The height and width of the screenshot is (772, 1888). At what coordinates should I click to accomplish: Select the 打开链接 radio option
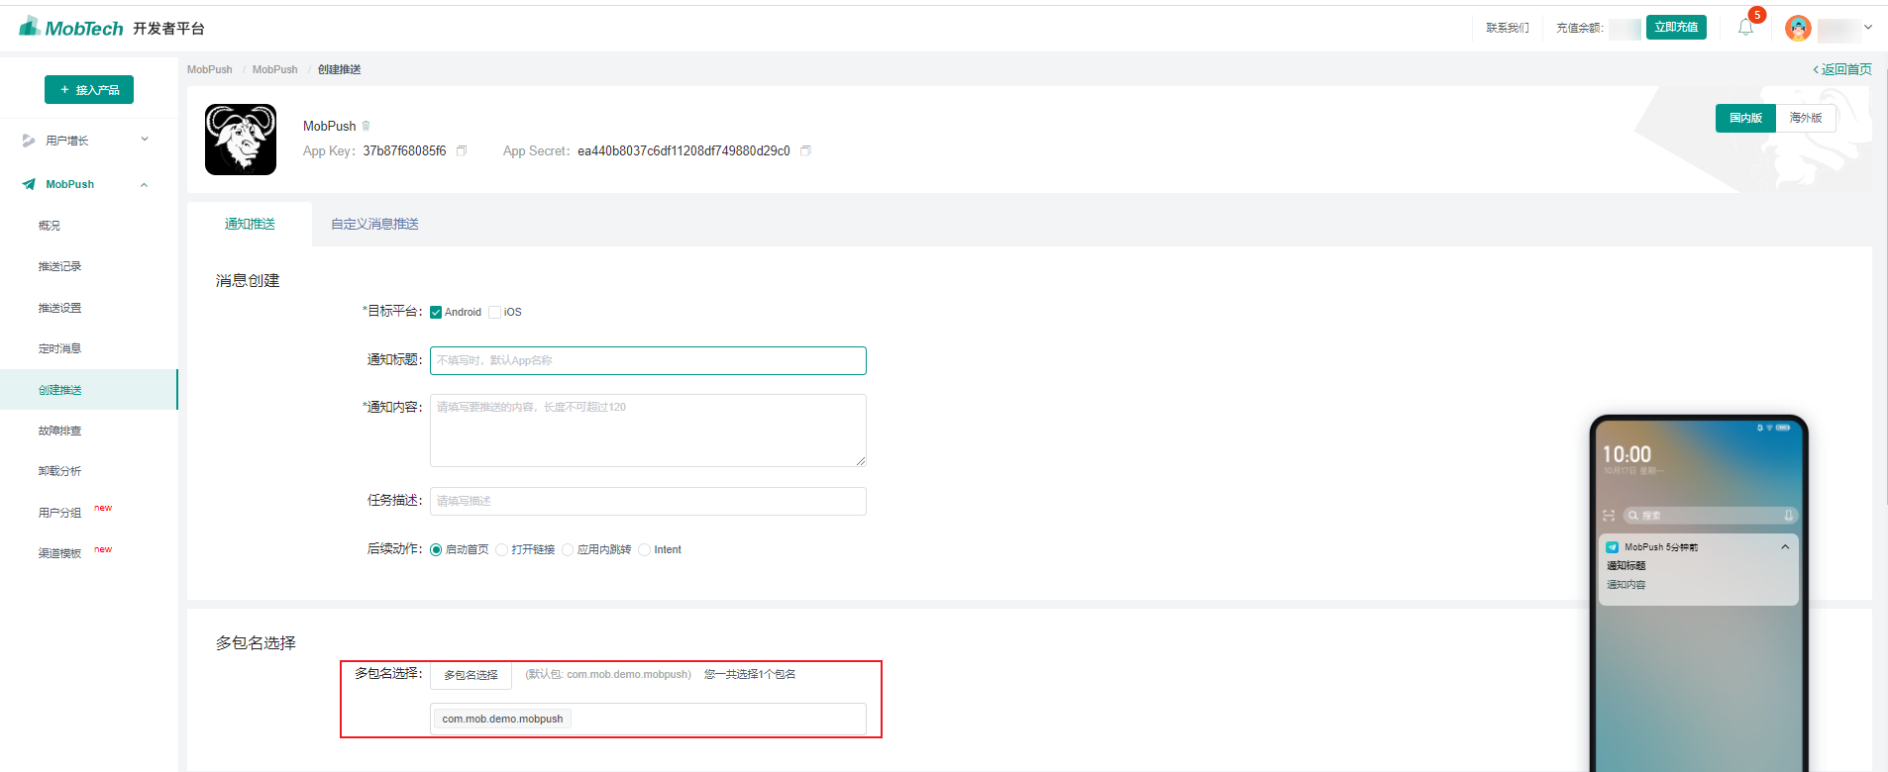[x=501, y=550]
